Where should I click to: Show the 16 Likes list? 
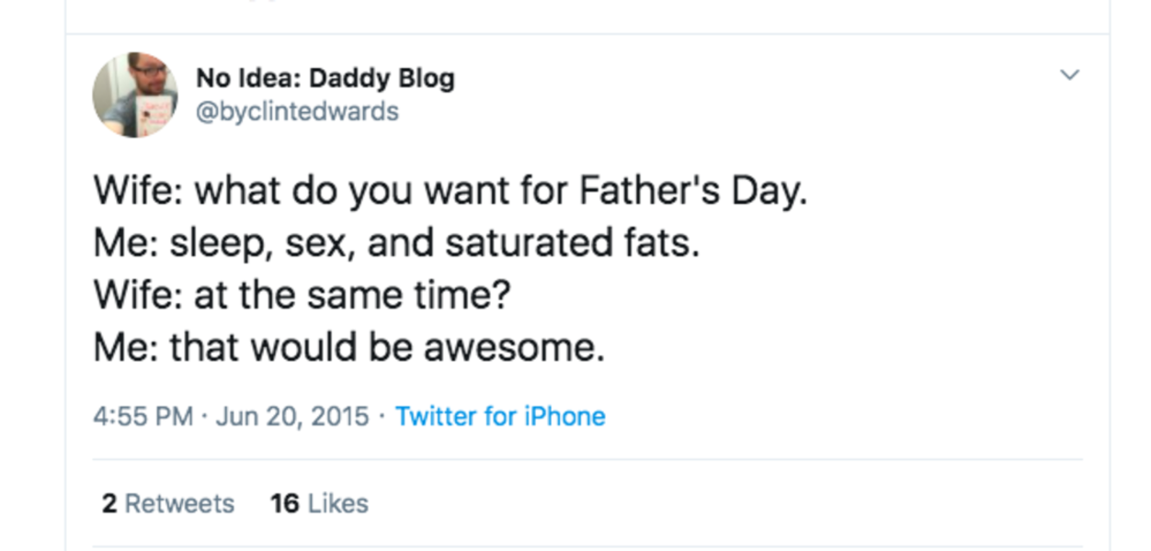(x=319, y=504)
